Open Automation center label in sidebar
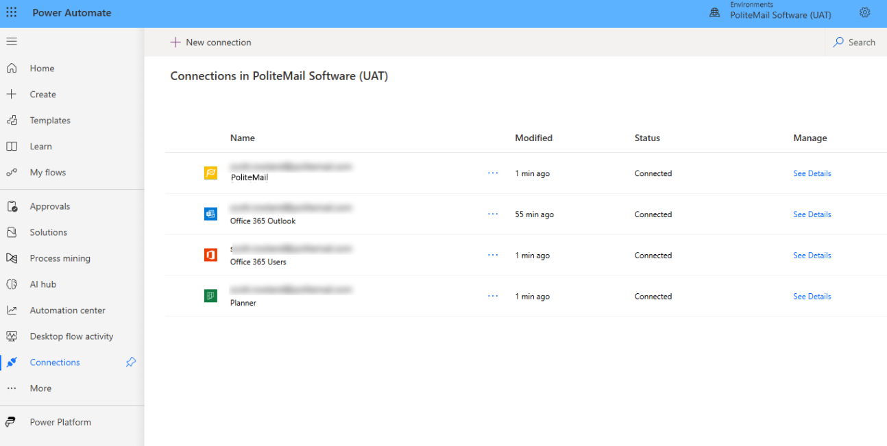Image resolution: width=887 pixels, height=446 pixels. coord(68,310)
